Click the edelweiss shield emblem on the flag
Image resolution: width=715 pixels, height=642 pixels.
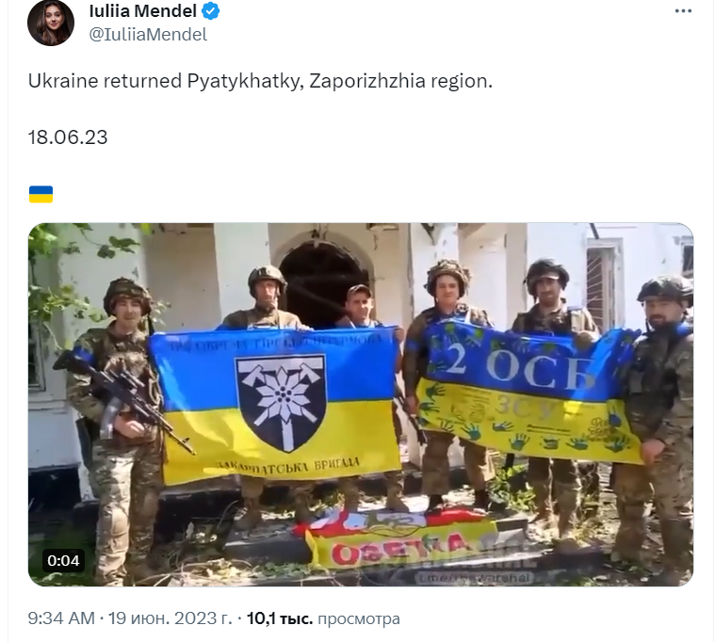click(281, 403)
